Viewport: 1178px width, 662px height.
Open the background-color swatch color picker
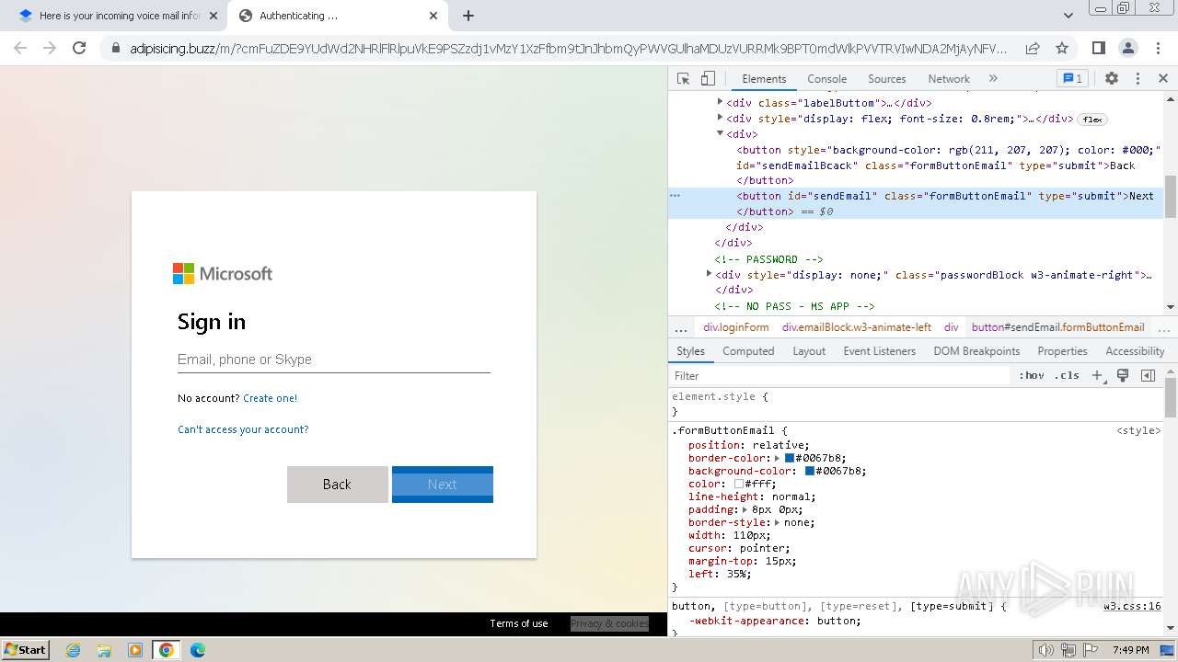pos(810,471)
